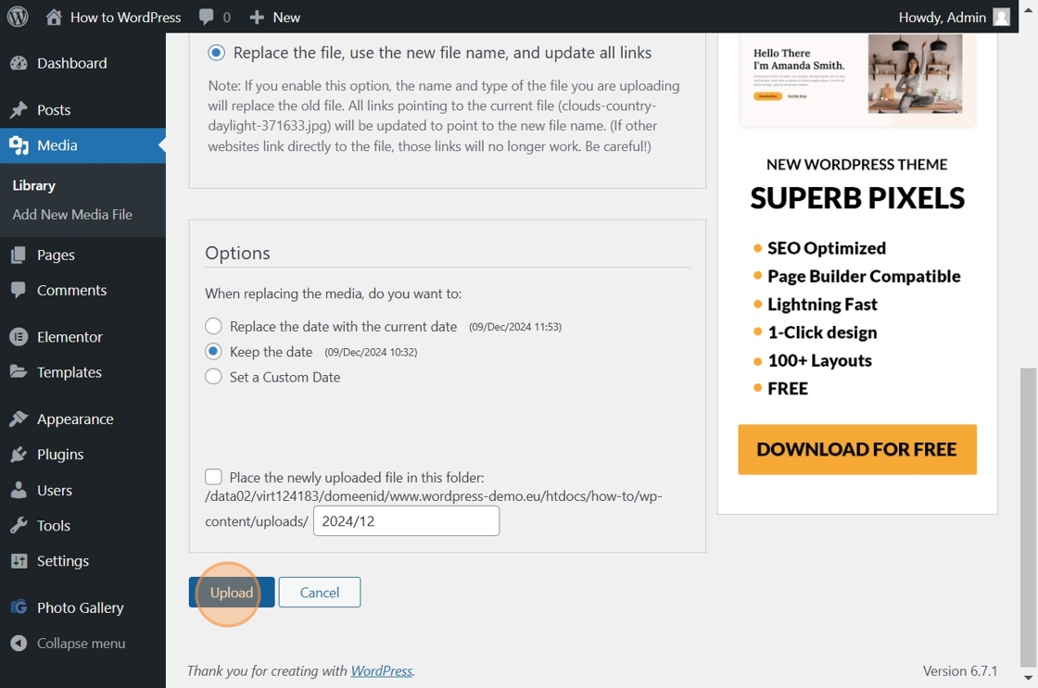Click the WordPress logo icon
Viewport: 1038px width, 688px height.
coord(18,17)
